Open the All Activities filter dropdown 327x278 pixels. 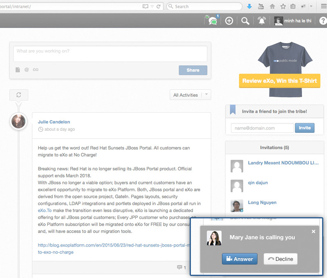click(190, 95)
